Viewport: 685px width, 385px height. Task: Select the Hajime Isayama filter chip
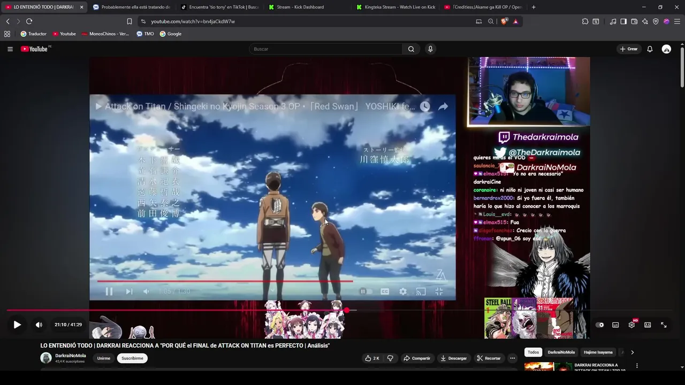[x=598, y=352]
